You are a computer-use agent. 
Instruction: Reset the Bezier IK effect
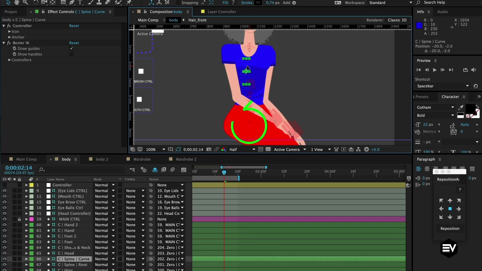[x=74, y=43]
